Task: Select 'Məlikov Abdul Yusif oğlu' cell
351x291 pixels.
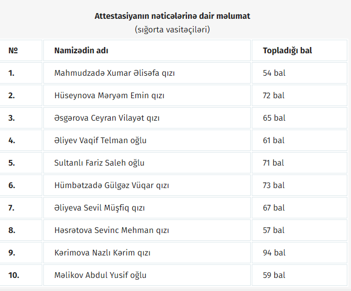Action: coord(147,275)
